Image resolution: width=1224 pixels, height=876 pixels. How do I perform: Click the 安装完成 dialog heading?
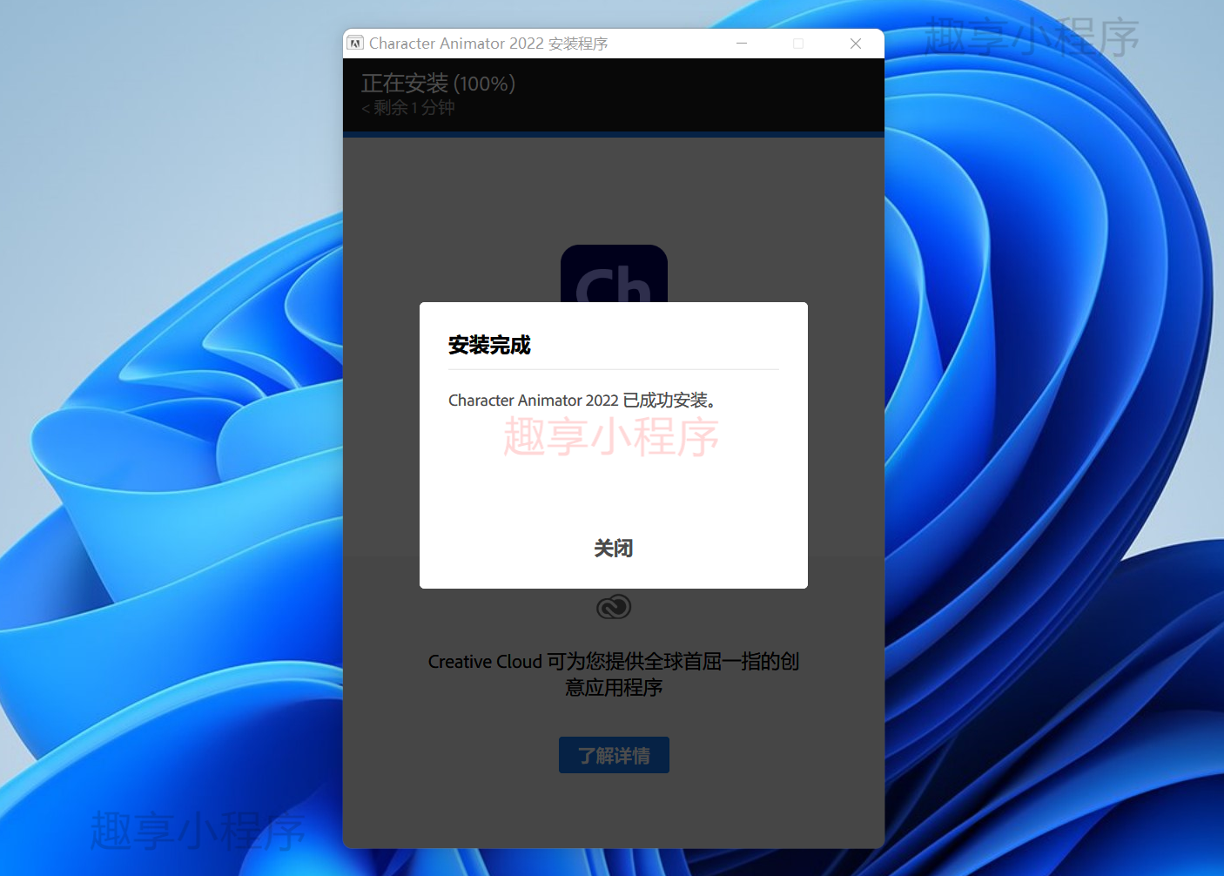point(489,346)
